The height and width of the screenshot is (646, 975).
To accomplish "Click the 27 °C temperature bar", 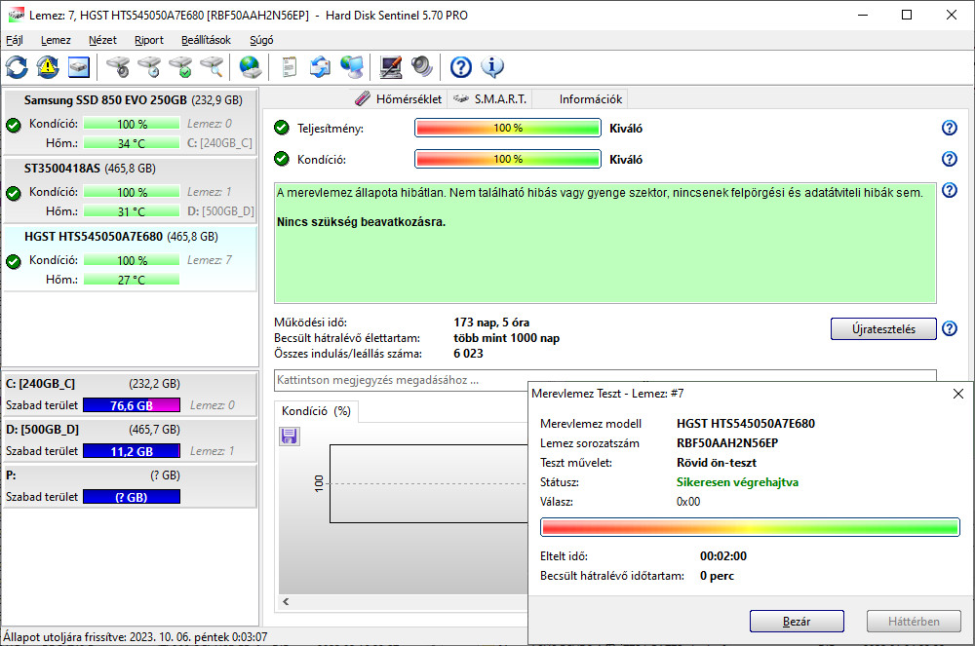I will pos(132,281).
